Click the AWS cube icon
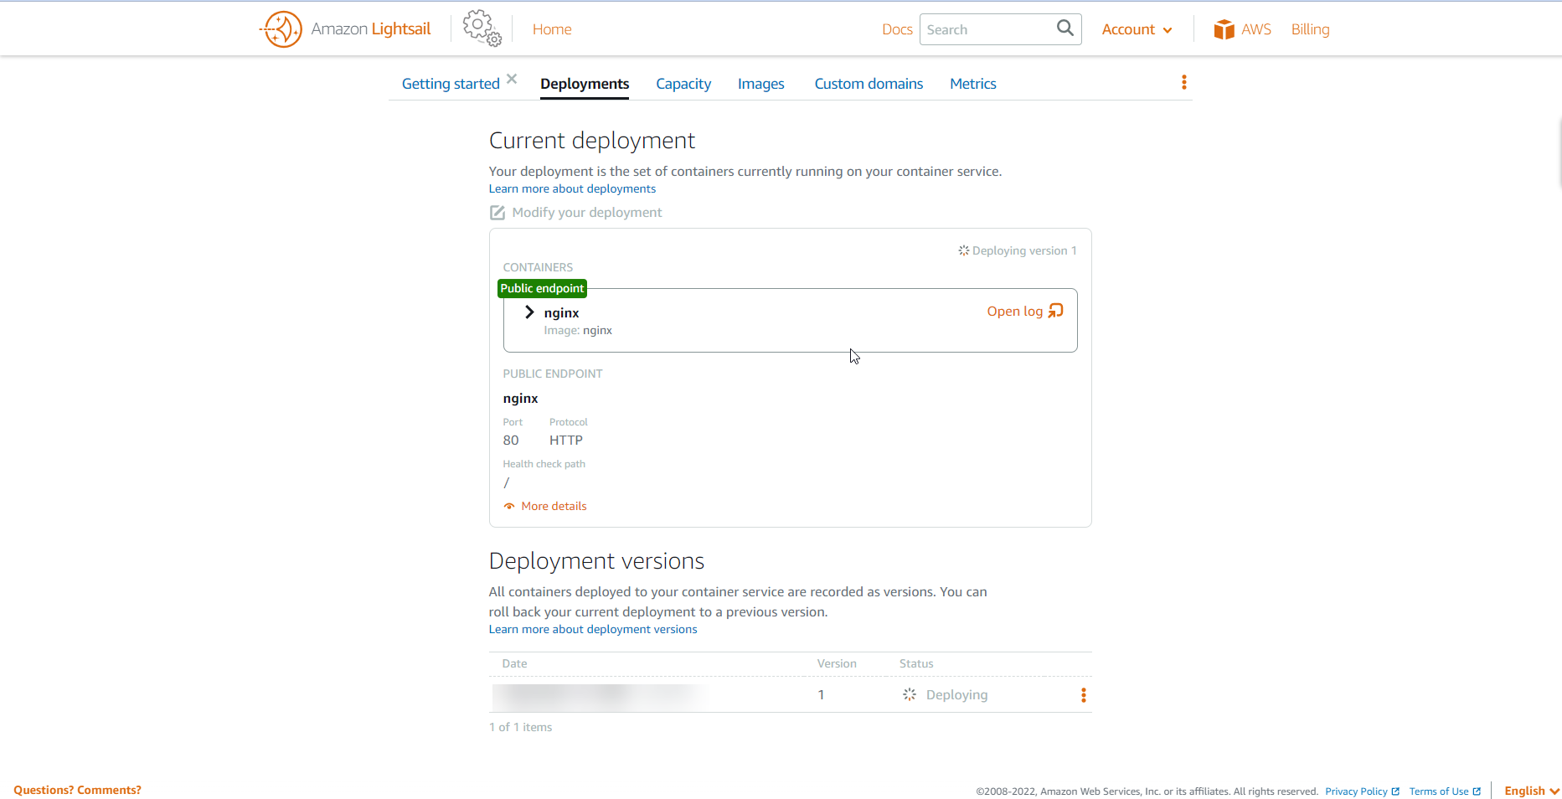Viewport: 1562px width, 799px height. click(x=1224, y=29)
